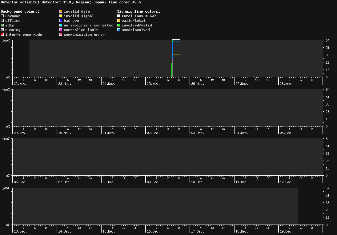This screenshot has width=337, height=235.
Task: Click the signal spike on 25 Nov
Action: [x=172, y=58]
